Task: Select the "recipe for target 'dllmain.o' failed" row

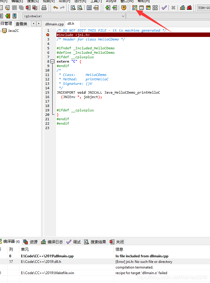Action: tap(105, 273)
